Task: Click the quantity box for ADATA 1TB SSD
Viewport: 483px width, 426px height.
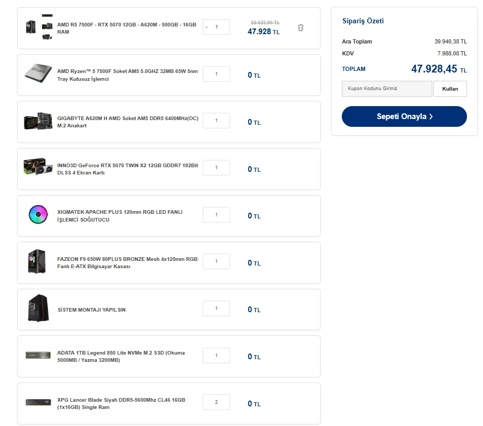Action: [x=216, y=356]
